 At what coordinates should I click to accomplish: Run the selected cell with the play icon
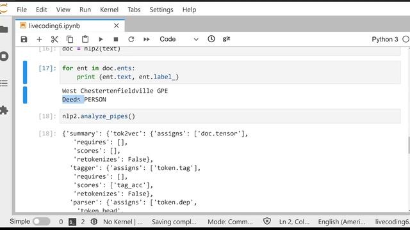click(x=101, y=39)
